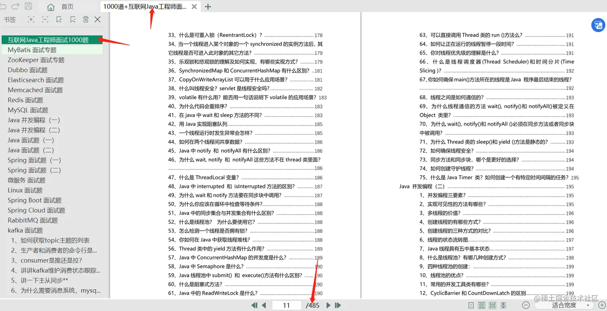Open the Dubbo 面试题 bookmark
The width and height of the screenshot is (607, 311).
click(28, 70)
